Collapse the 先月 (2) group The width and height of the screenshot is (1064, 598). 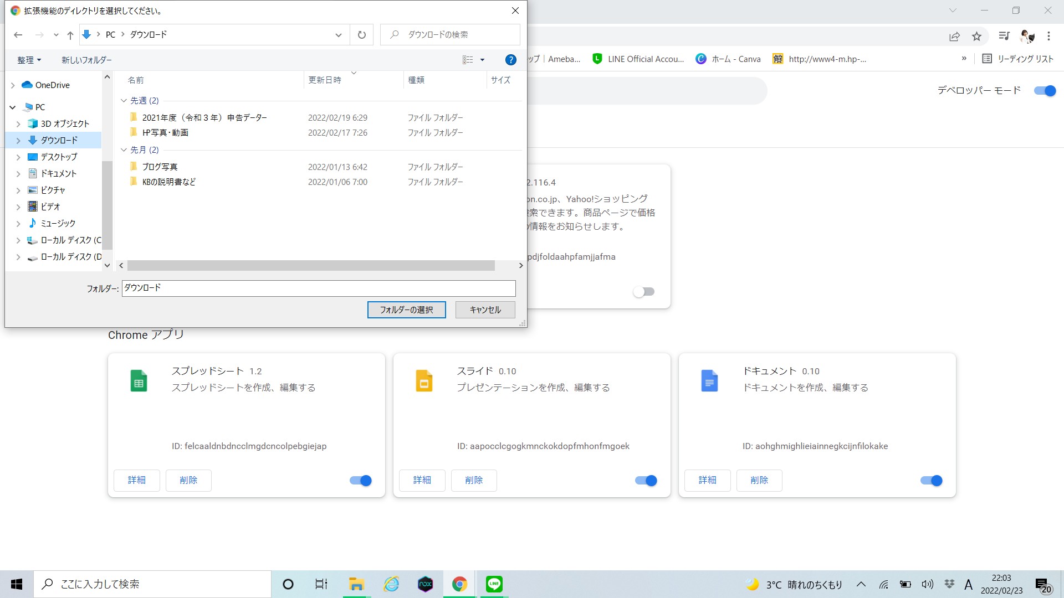pos(124,150)
